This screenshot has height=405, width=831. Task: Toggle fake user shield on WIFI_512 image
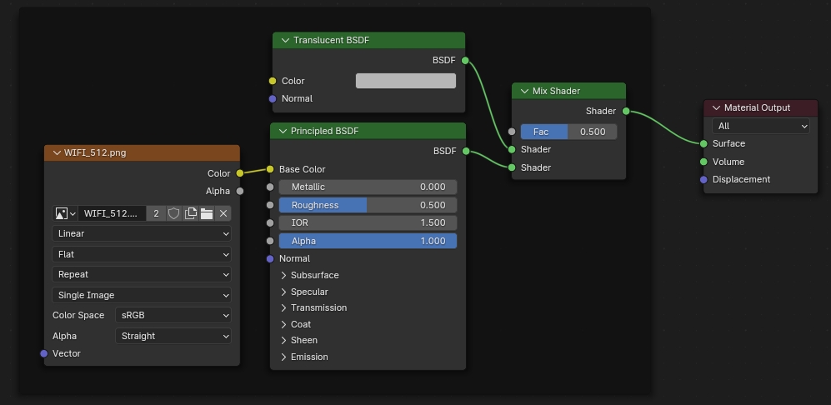click(173, 213)
